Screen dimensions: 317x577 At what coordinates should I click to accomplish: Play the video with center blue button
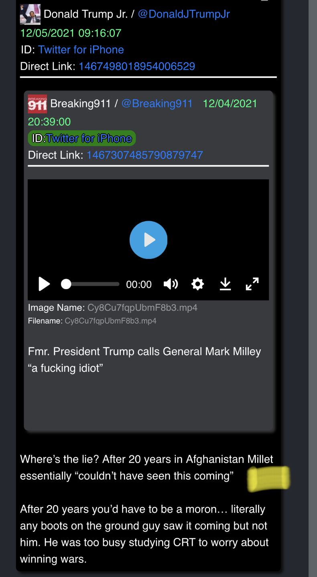pos(148,240)
